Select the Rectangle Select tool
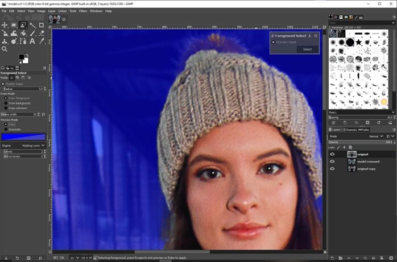397x262 pixels. 14,25
